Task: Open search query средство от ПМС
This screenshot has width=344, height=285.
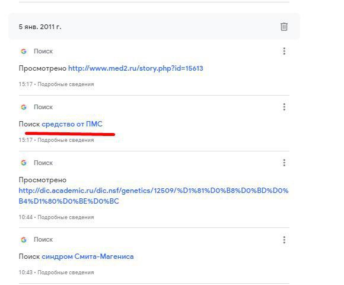Action: coord(72,124)
